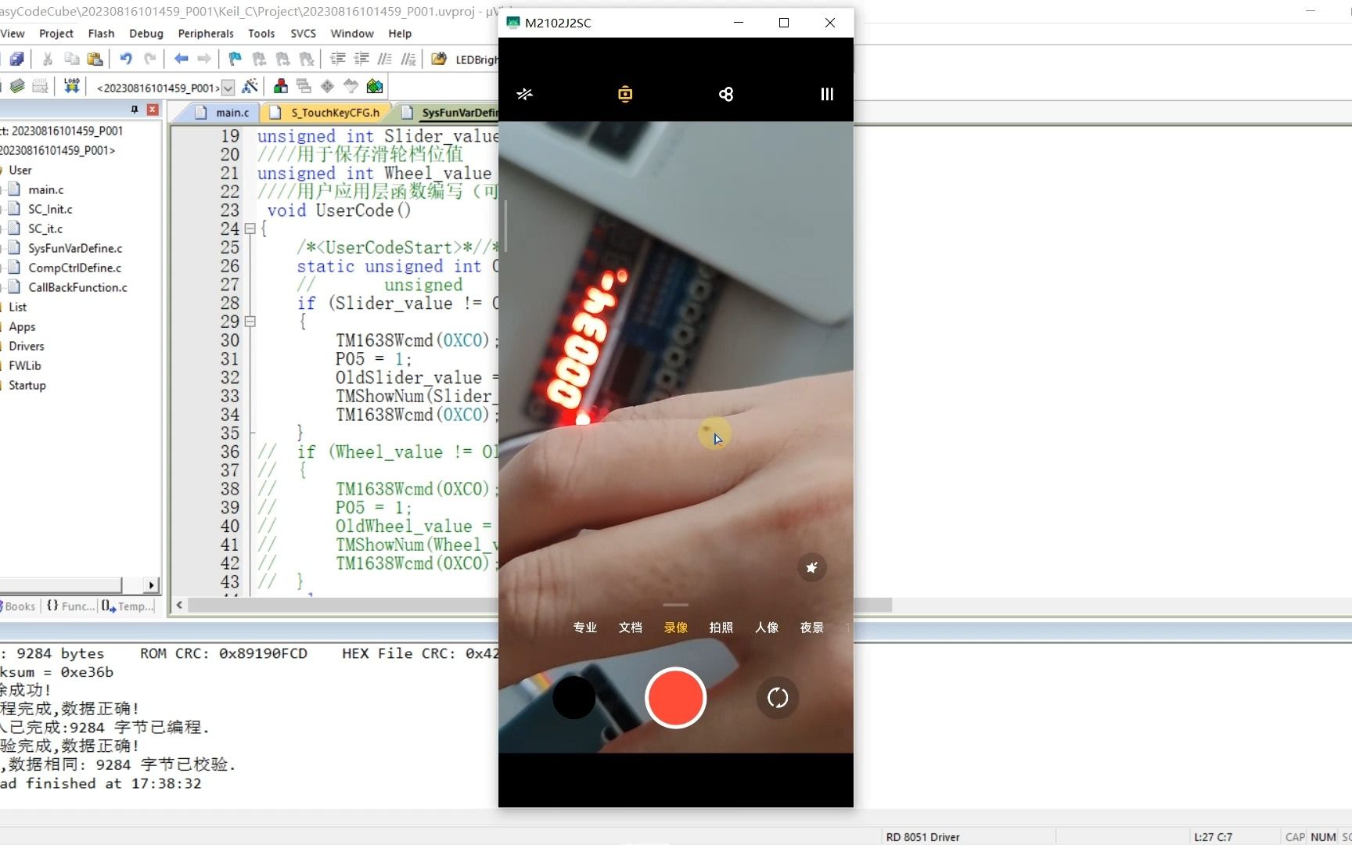Comment out the selected lines

385,59
